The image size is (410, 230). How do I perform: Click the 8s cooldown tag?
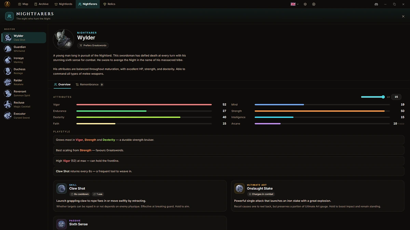80,194
